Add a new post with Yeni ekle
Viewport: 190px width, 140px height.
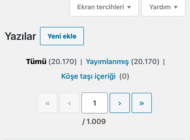(62, 36)
